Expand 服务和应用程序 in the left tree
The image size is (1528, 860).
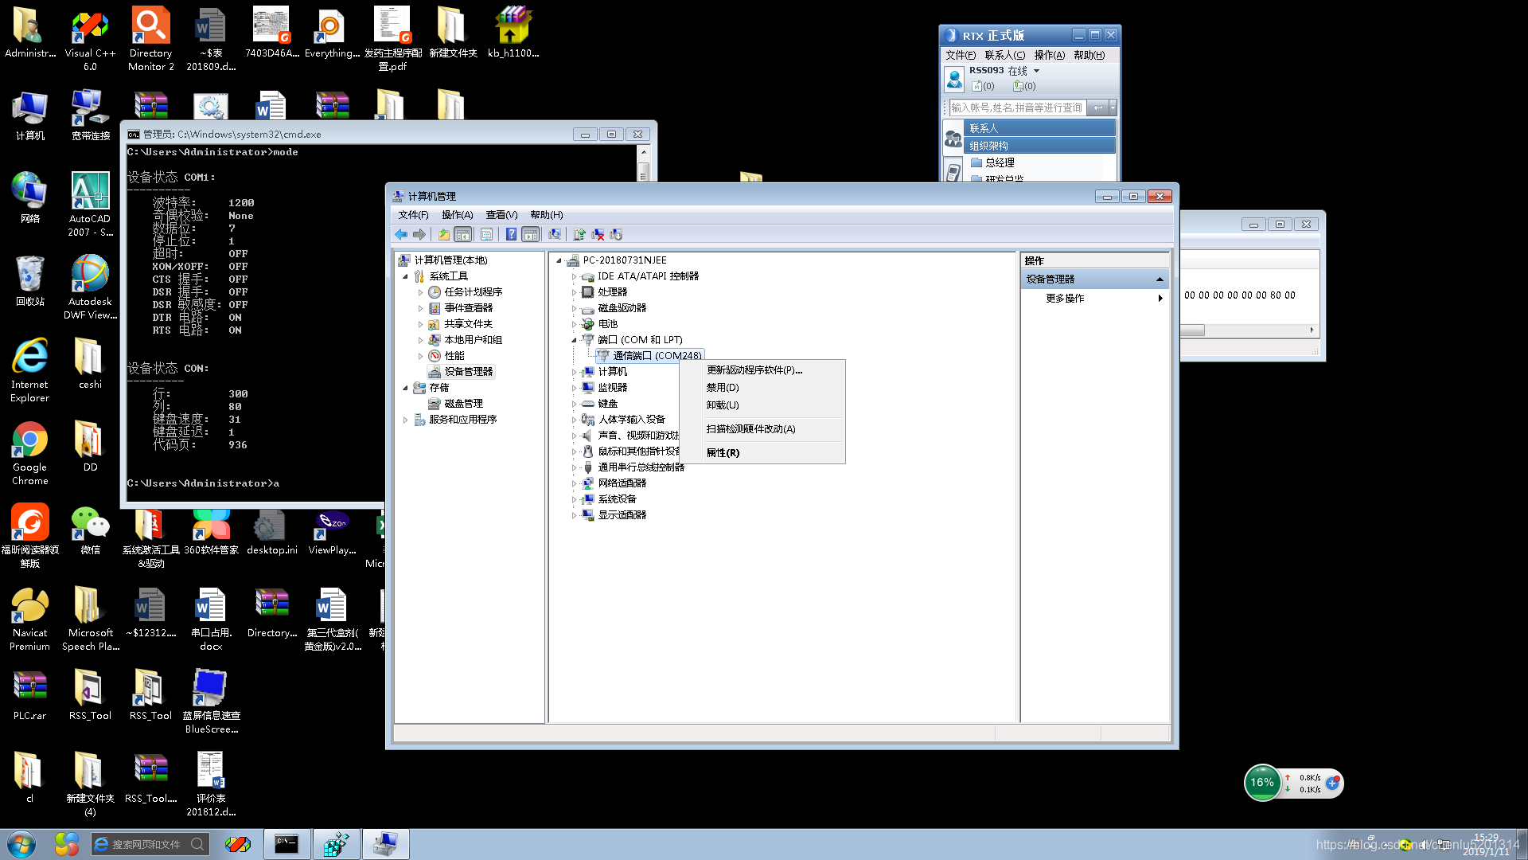[405, 420]
